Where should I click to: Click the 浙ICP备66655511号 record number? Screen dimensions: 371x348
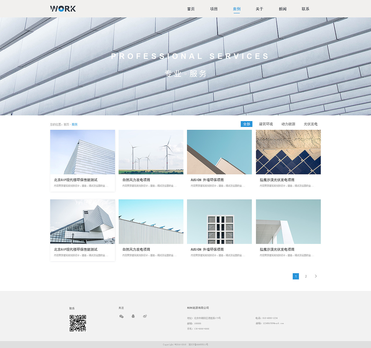pos(198,345)
